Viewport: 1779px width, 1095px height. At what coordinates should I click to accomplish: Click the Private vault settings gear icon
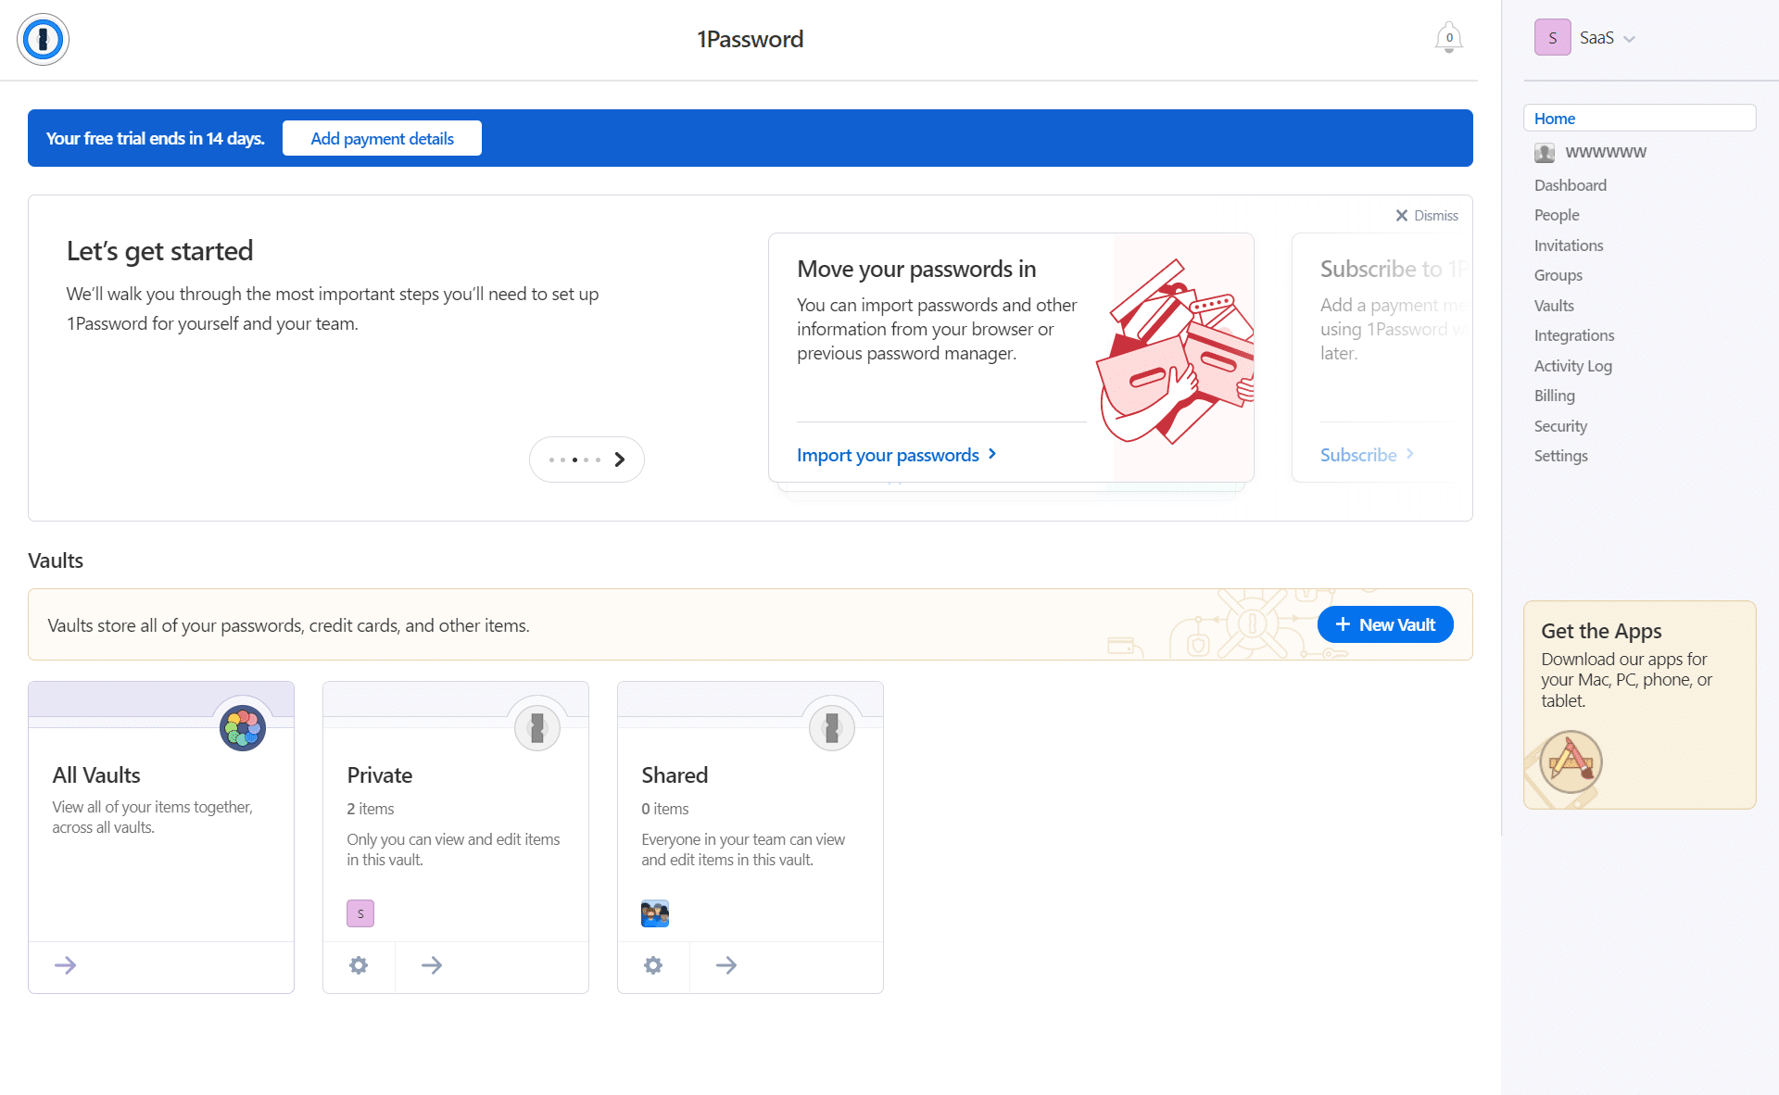coord(360,965)
